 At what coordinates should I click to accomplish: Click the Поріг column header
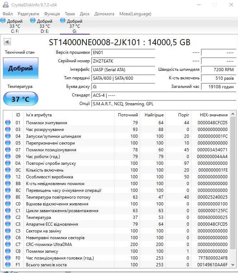(178, 115)
